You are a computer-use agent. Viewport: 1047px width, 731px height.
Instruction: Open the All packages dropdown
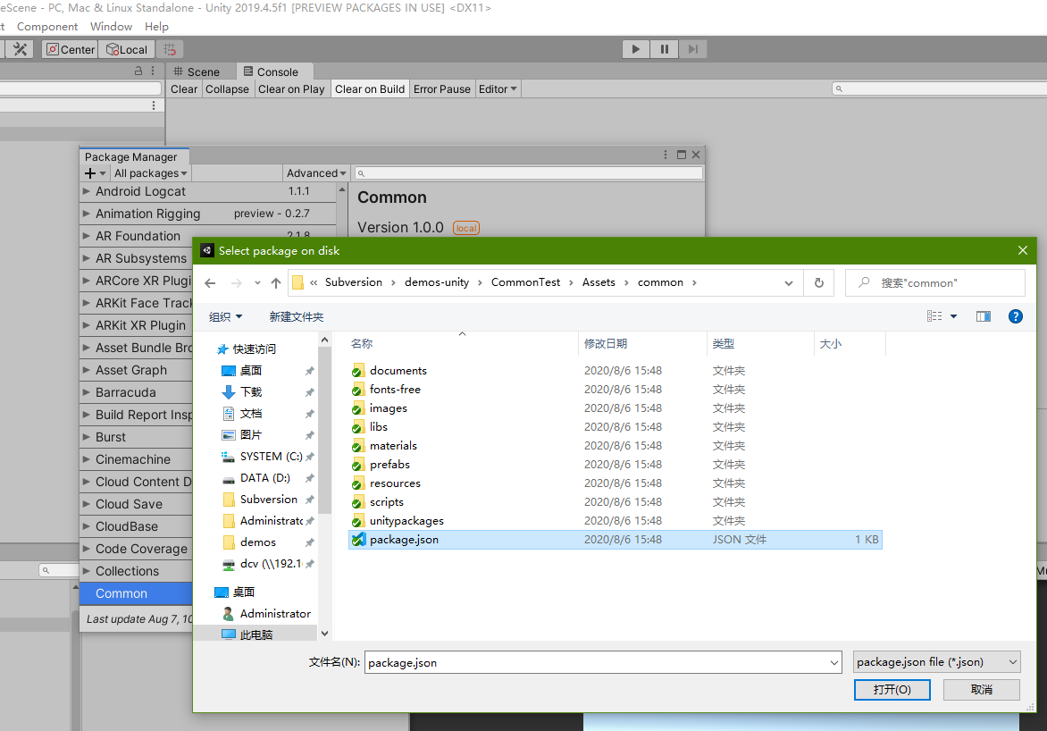tap(150, 172)
